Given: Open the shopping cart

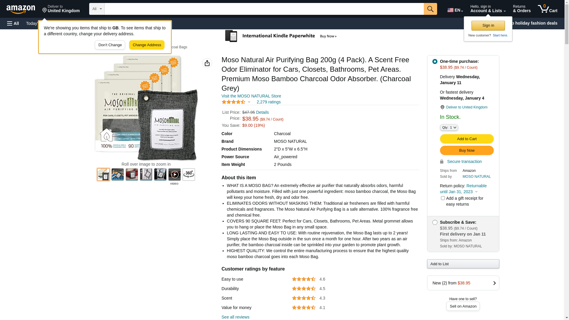Looking at the screenshot, I should 547,9.
